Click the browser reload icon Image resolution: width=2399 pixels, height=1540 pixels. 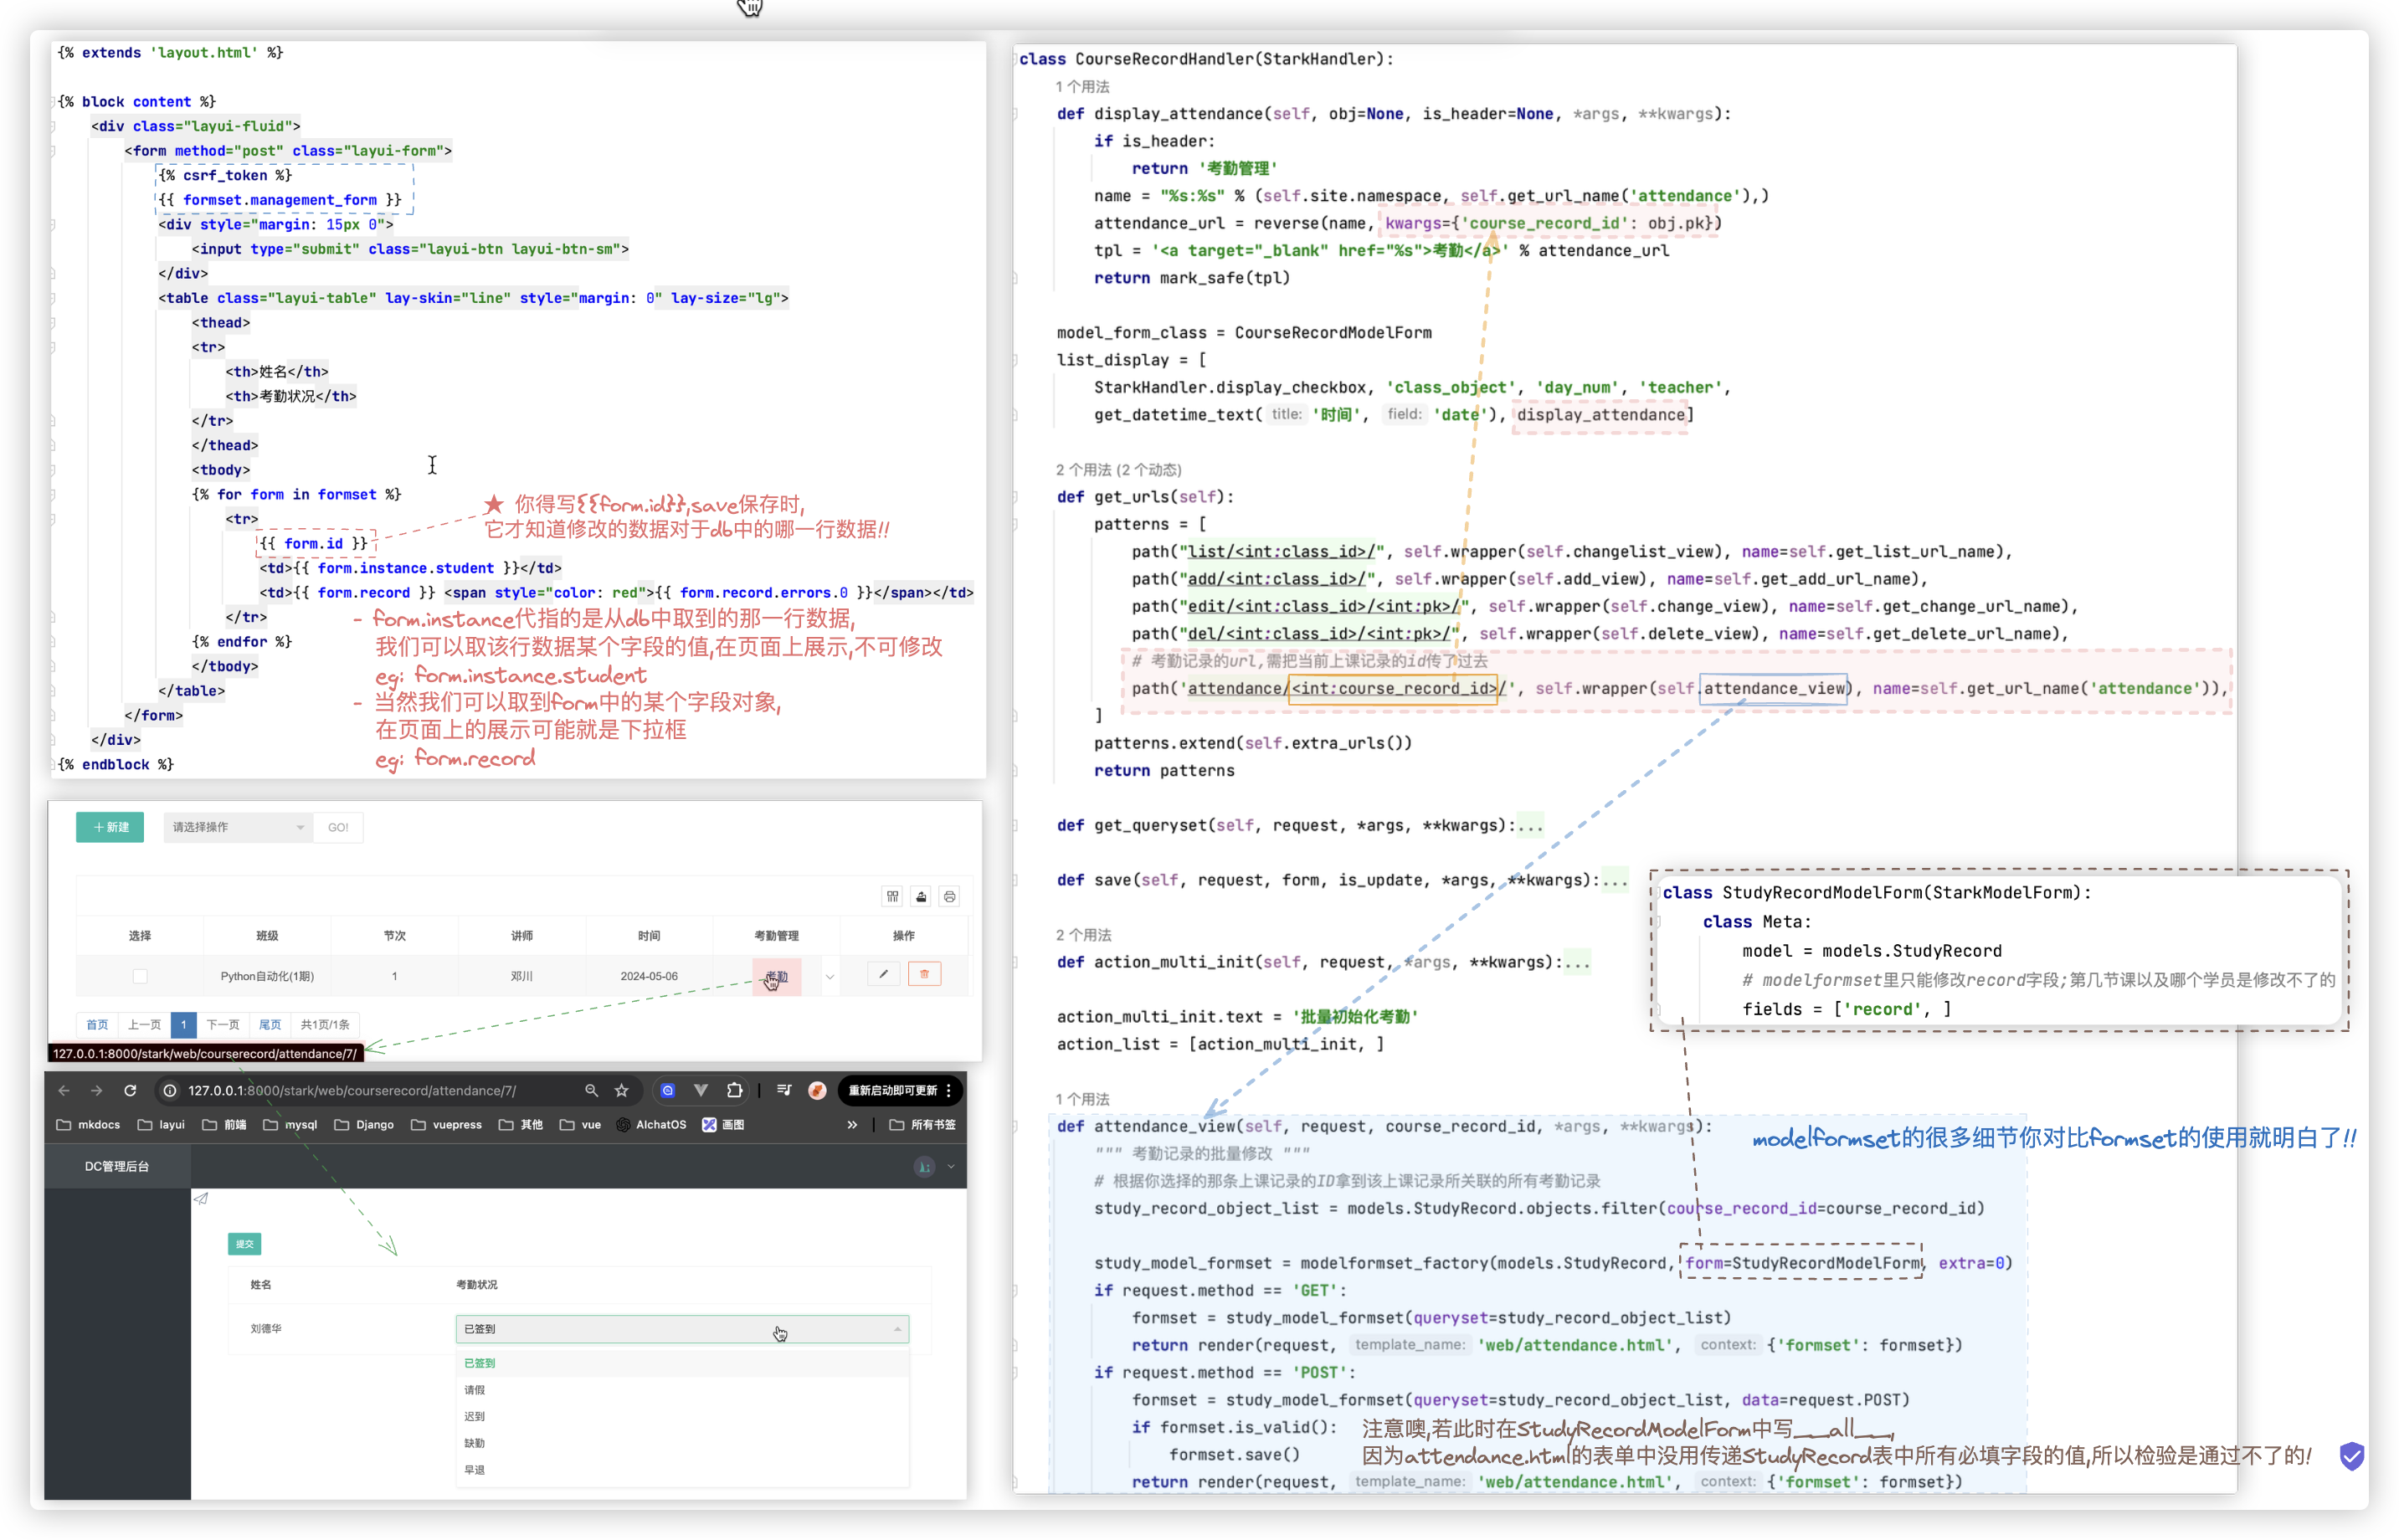click(130, 1090)
